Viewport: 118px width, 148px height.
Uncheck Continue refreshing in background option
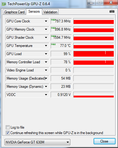8,133
